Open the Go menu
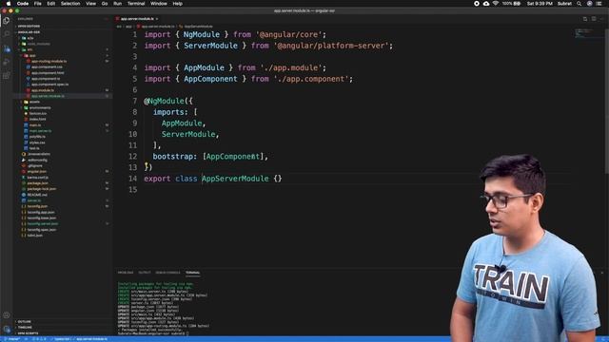The width and height of the screenshot is (609, 342). (x=105, y=4)
